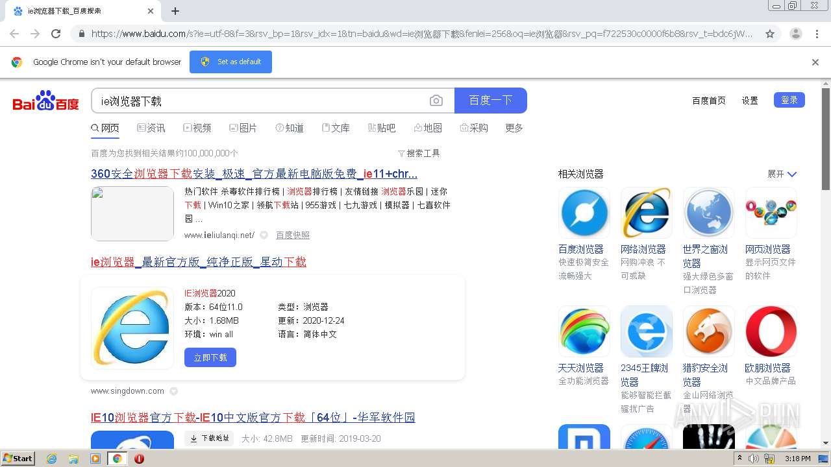This screenshot has height=467, width=831.
Task: Open Windows Explorer from the taskbar
Action: (x=73, y=459)
